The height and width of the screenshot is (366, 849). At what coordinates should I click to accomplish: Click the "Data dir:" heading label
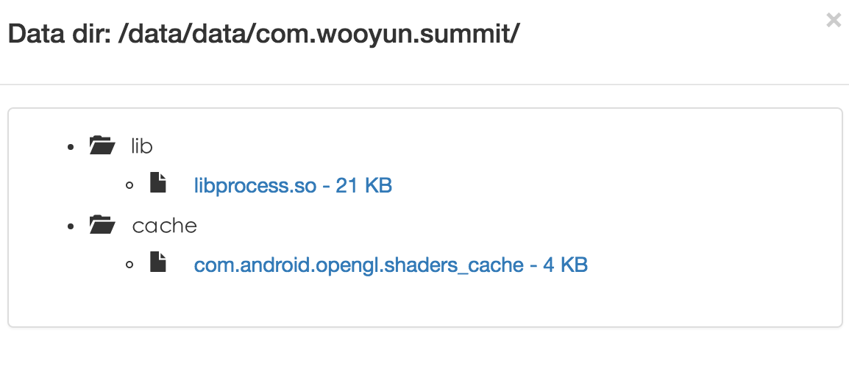pos(59,34)
